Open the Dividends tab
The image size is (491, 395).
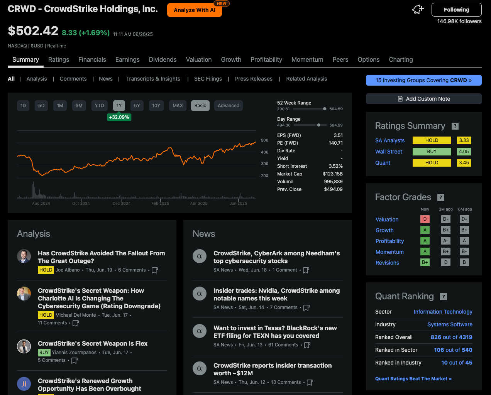(x=163, y=60)
